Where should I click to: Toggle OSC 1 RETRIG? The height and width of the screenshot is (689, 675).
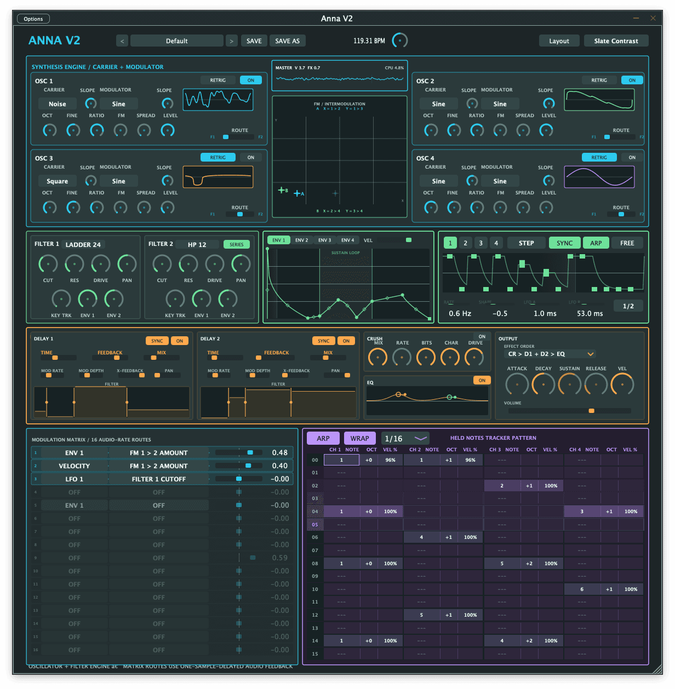[x=218, y=80]
